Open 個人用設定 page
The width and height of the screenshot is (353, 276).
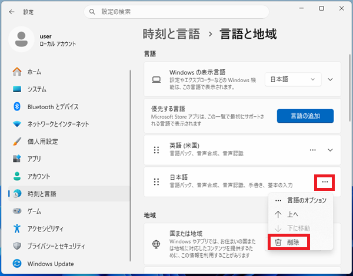[x=42, y=142]
